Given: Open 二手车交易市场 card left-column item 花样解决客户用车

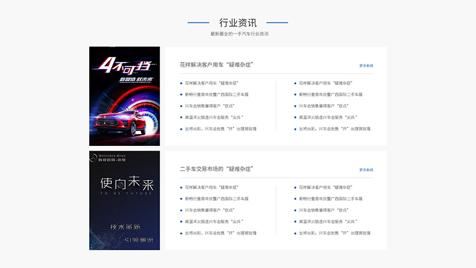Looking at the screenshot, I should (x=212, y=188).
